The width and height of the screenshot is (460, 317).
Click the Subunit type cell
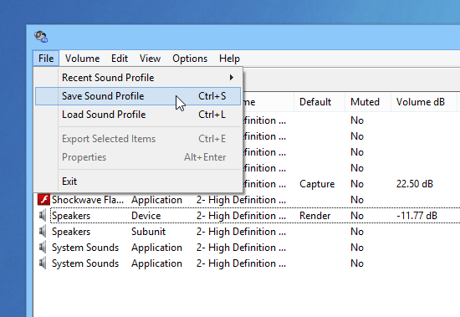pyautogui.click(x=148, y=232)
